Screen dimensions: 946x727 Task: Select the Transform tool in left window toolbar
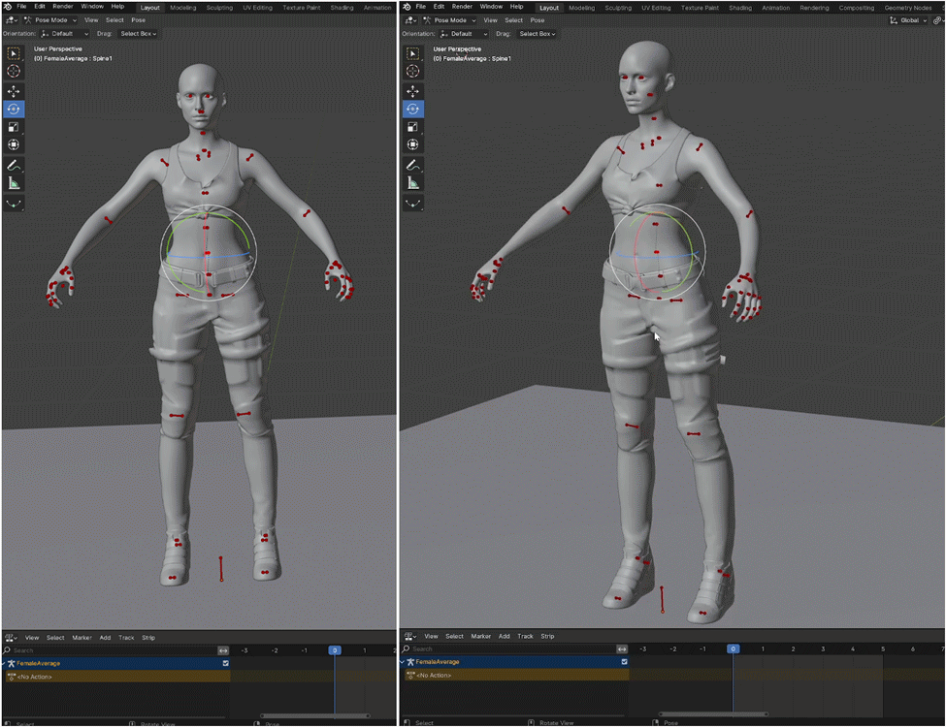[14, 145]
